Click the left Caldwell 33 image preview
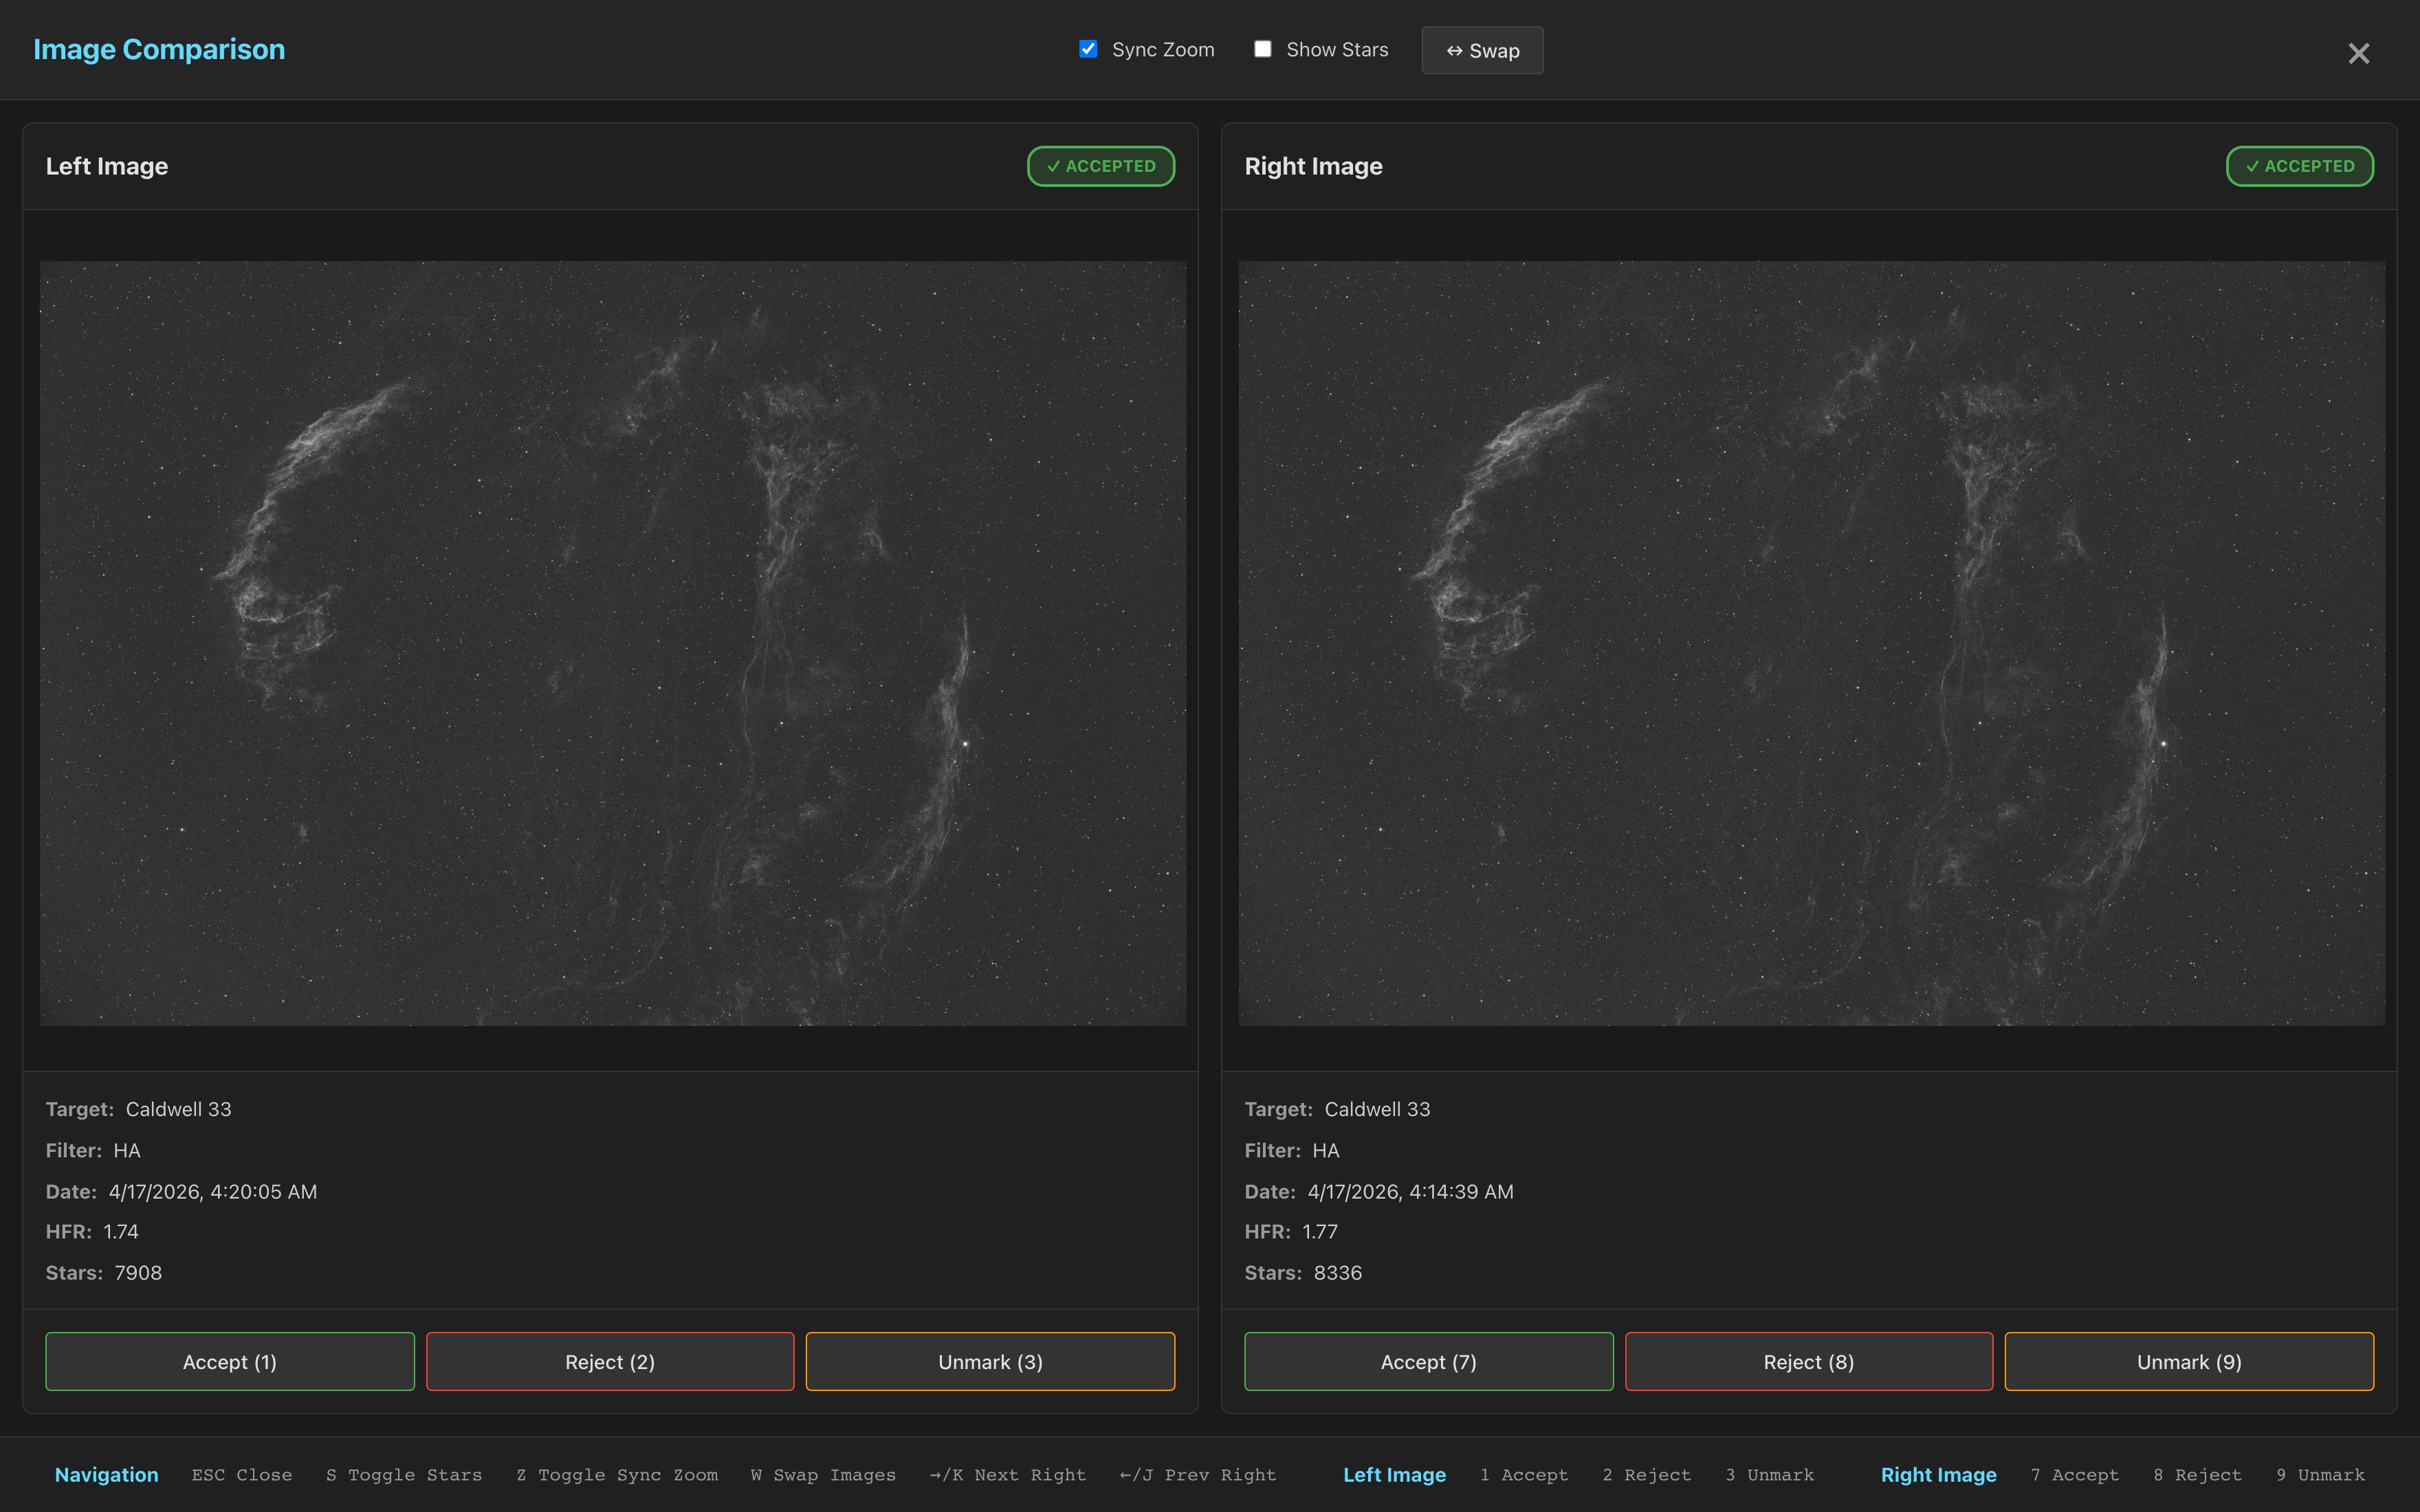Image resolution: width=2420 pixels, height=1512 pixels. pyautogui.click(x=613, y=643)
